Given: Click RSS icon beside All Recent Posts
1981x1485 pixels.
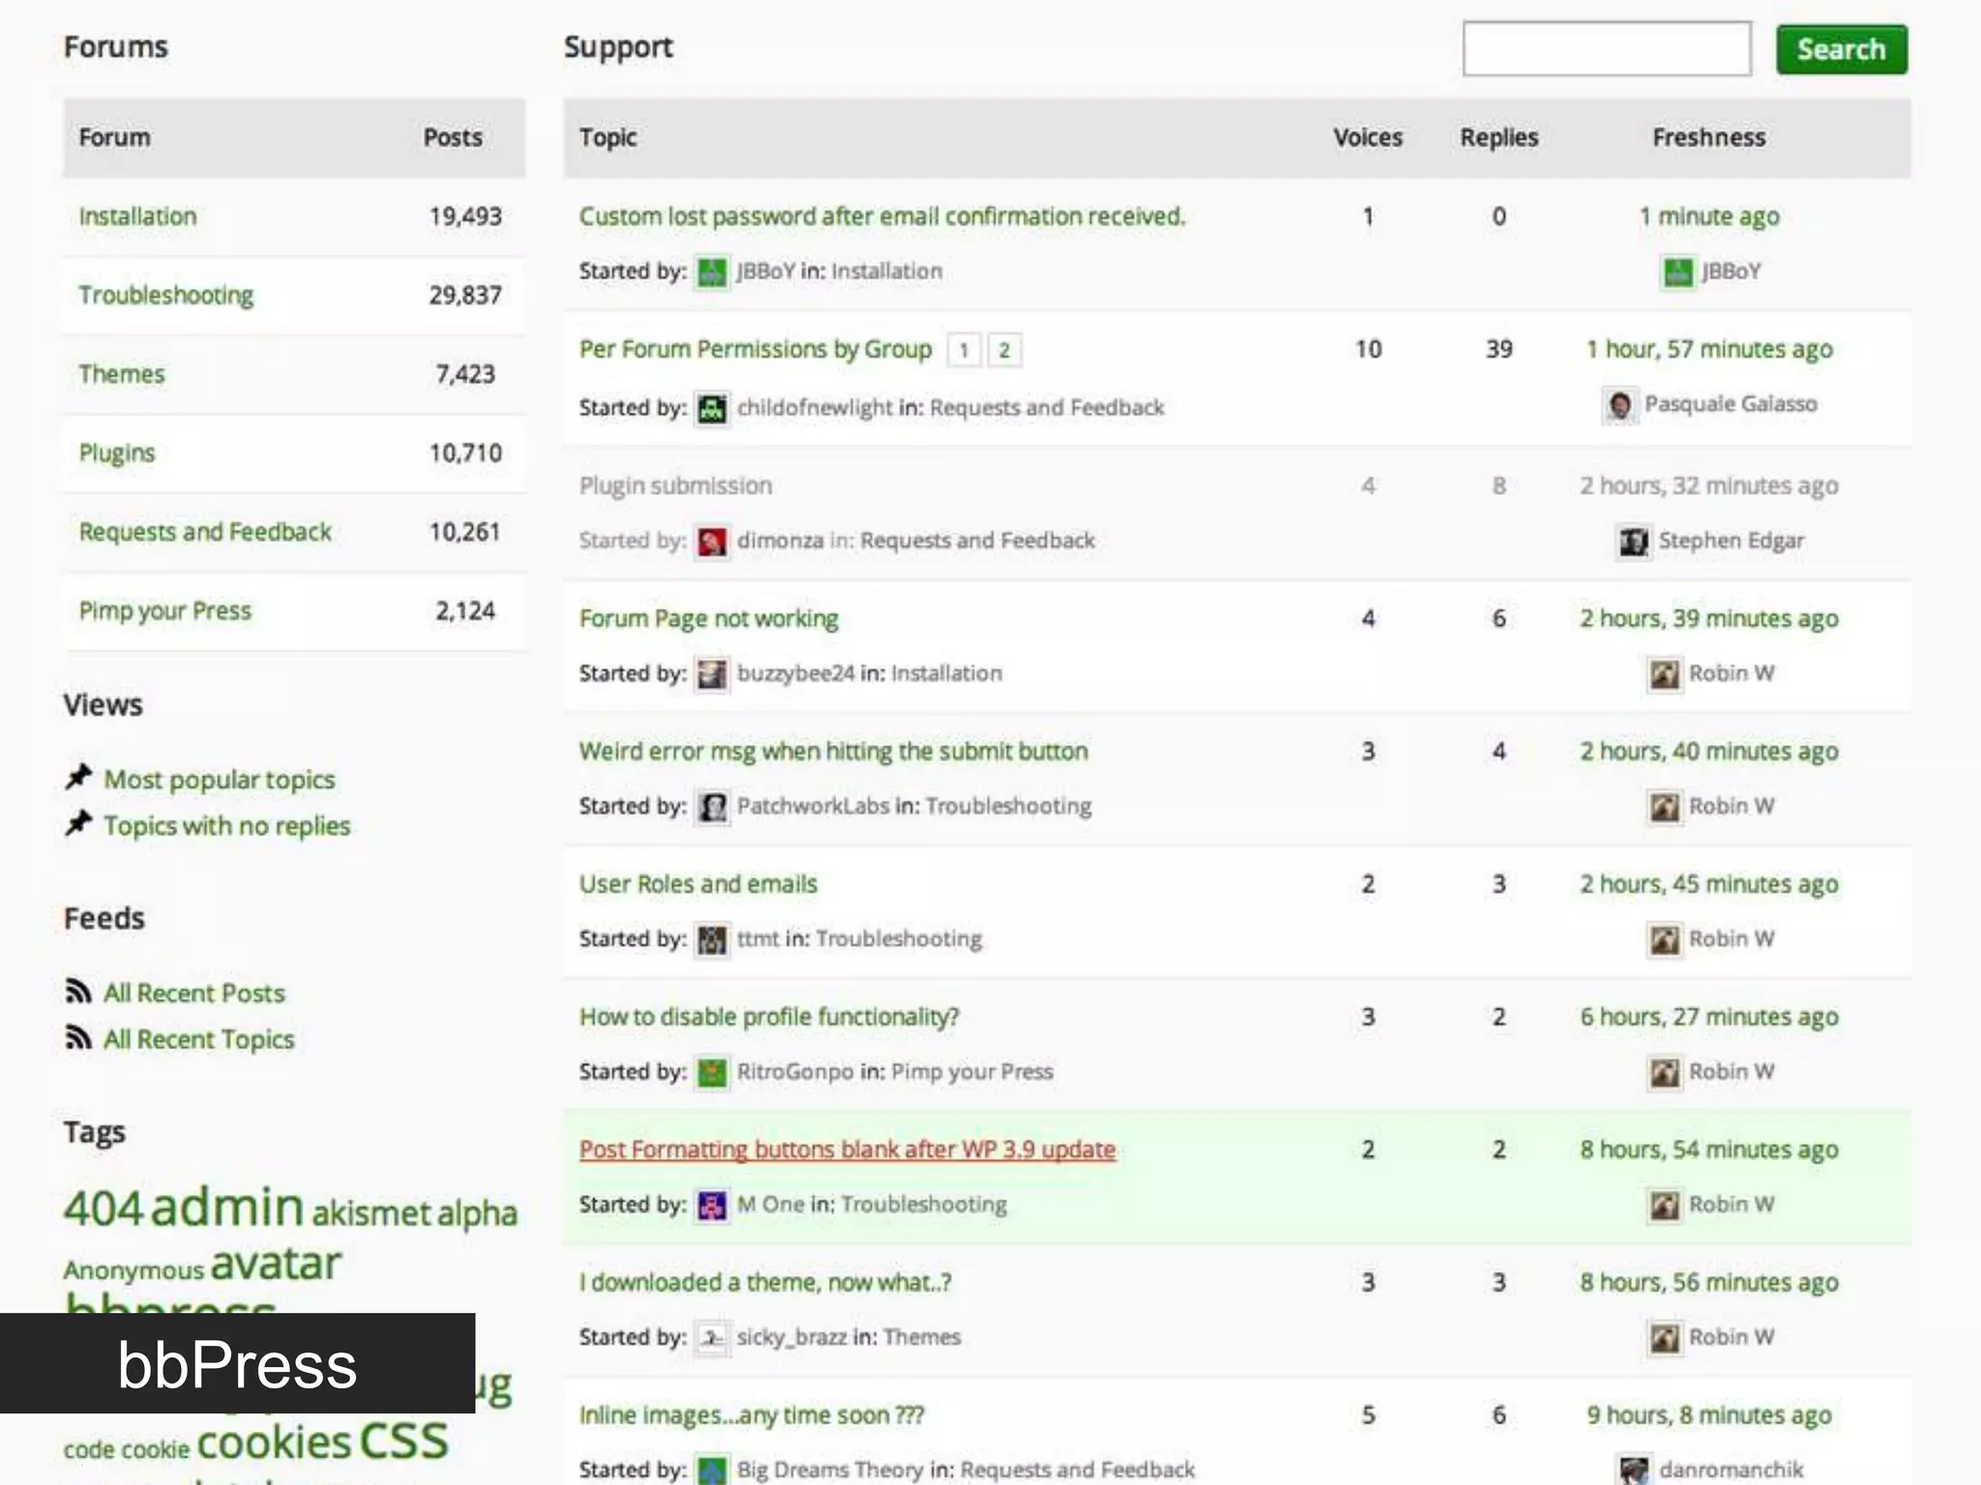Looking at the screenshot, I should 78,992.
